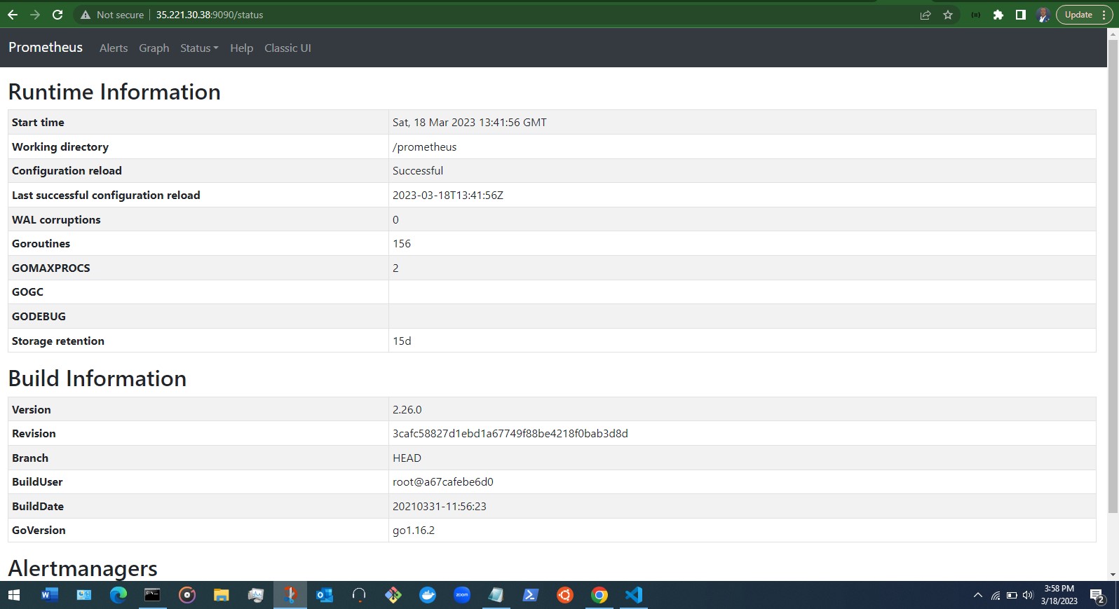This screenshot has height=609, width=1119.
Task: Click the 'Successful' configuration reload value
Action: [418, 170]
